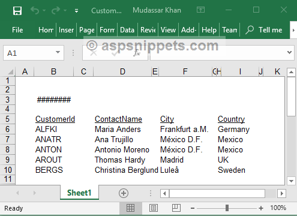This screenshot has height=216, width=297.
Task: Switch to the Insert ribbon tab
Action: (66, 30)
